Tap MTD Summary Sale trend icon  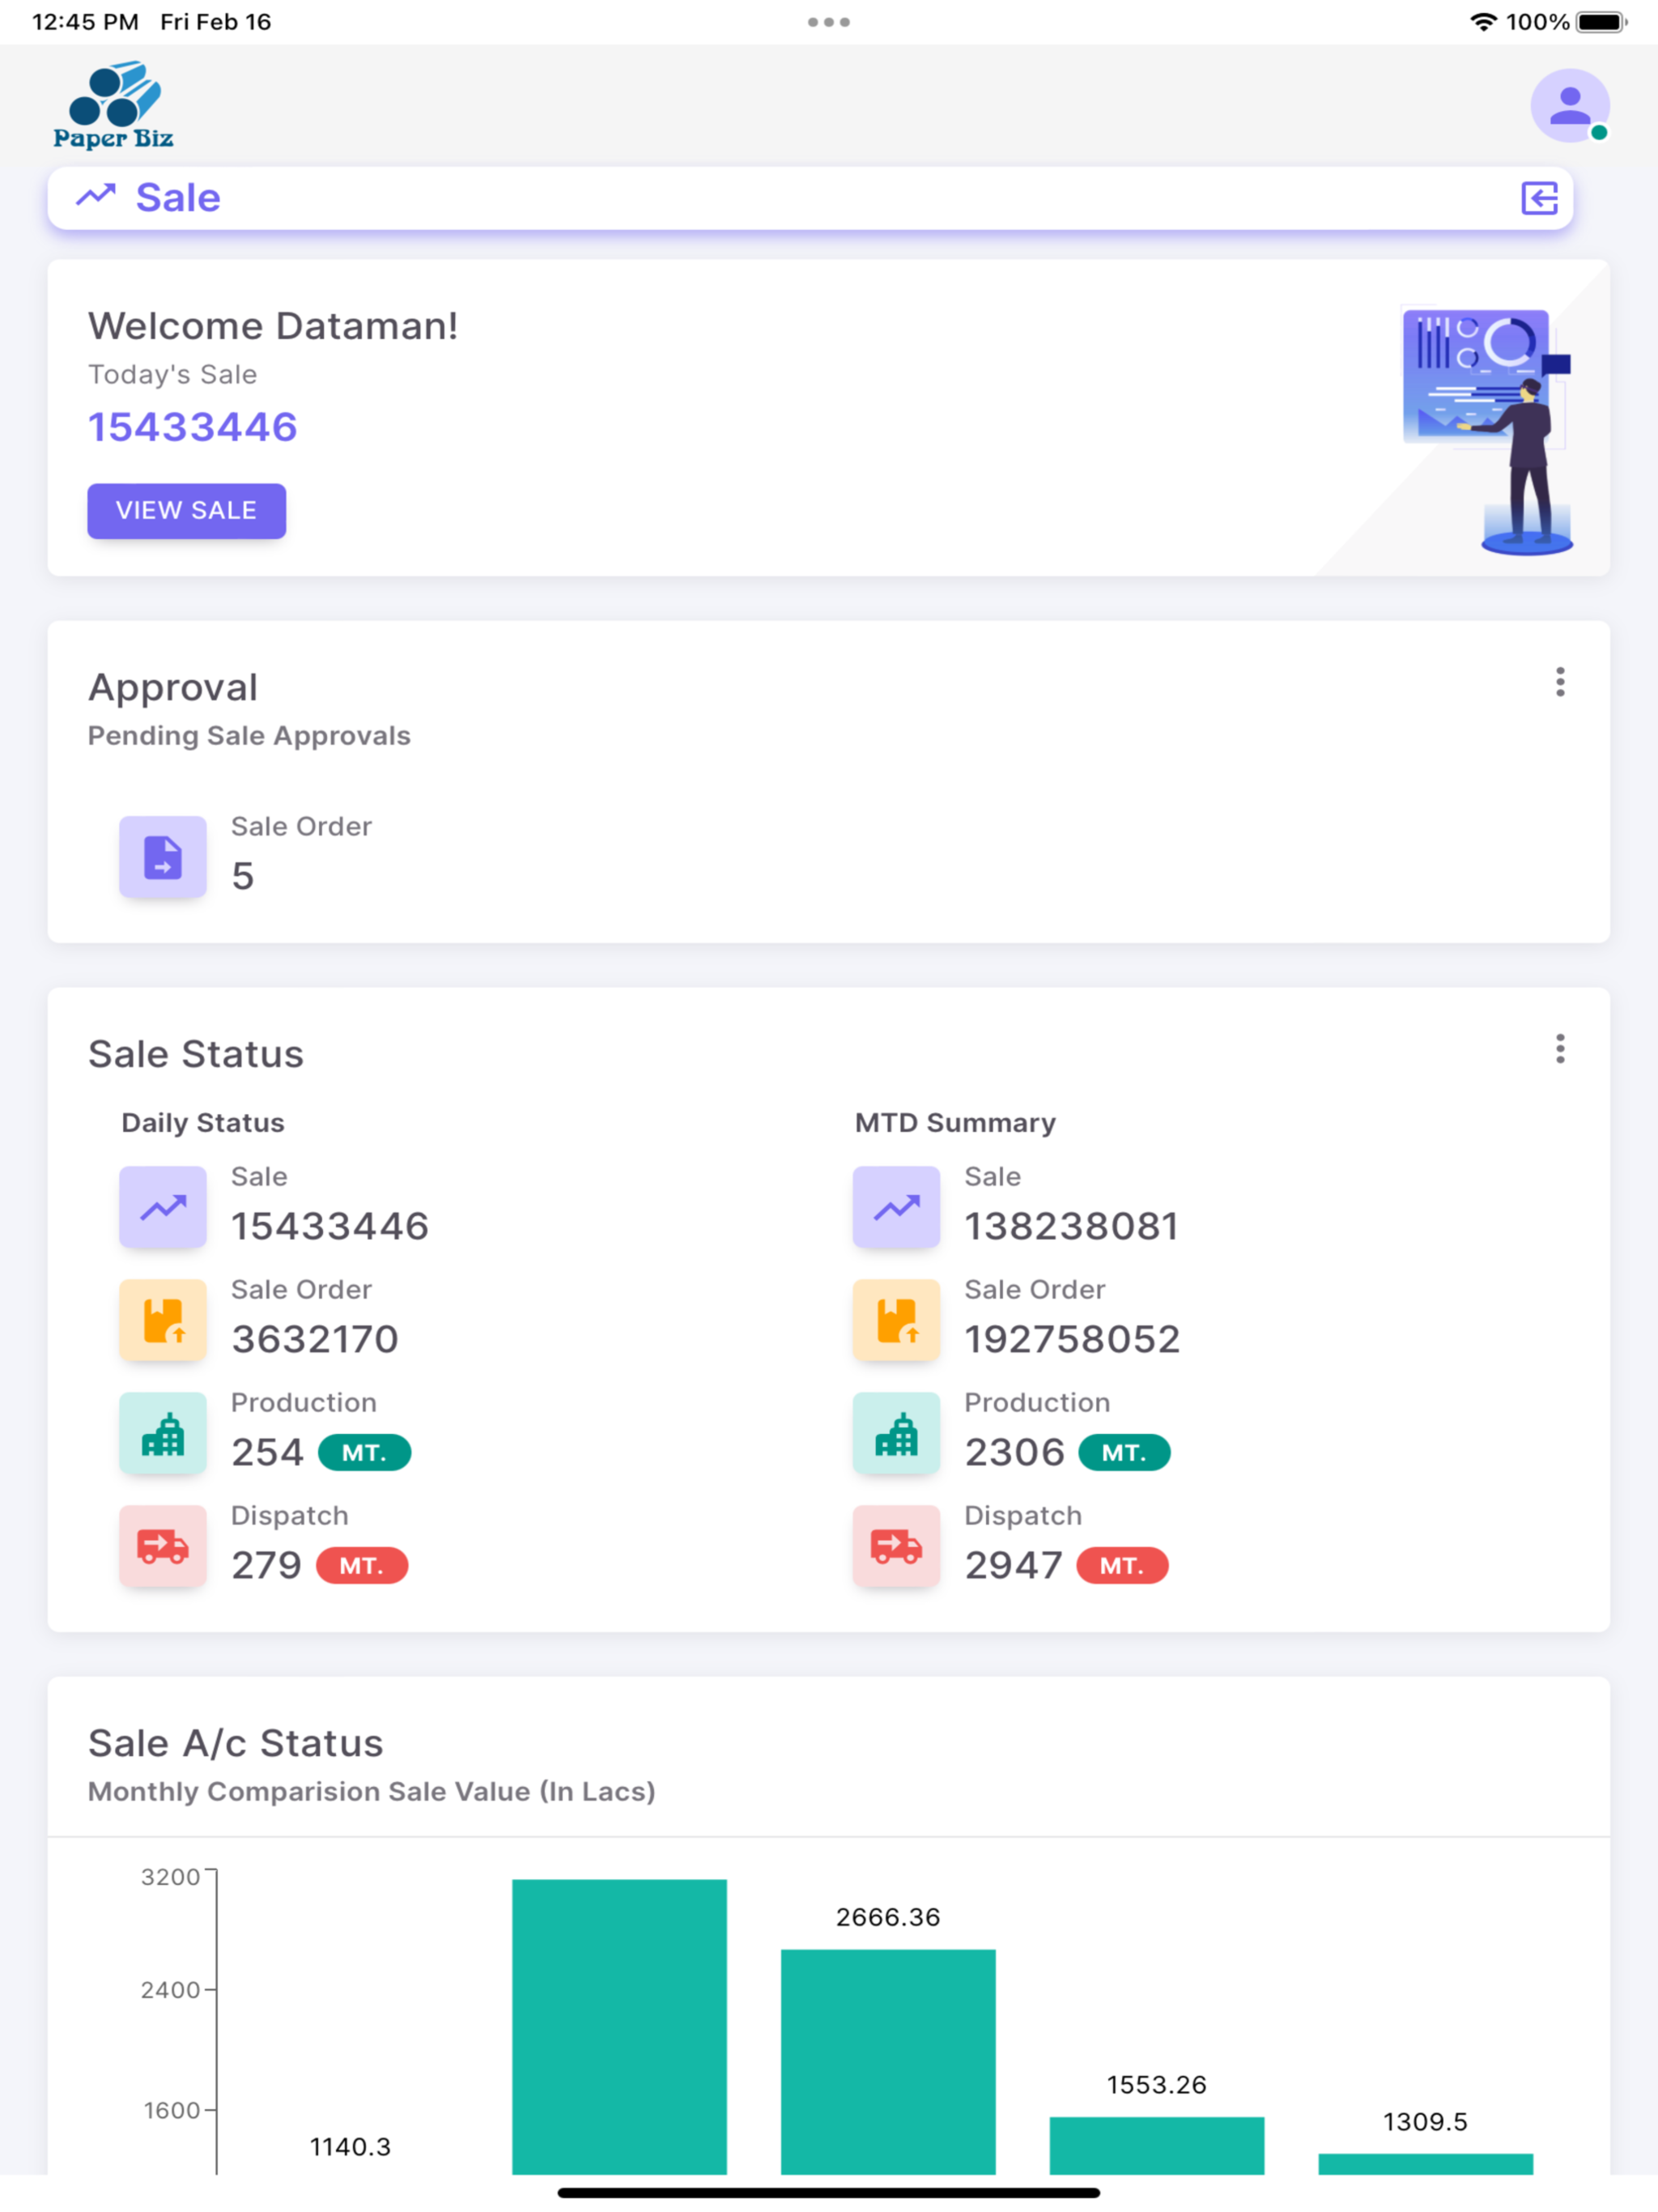click(896, 1207)
